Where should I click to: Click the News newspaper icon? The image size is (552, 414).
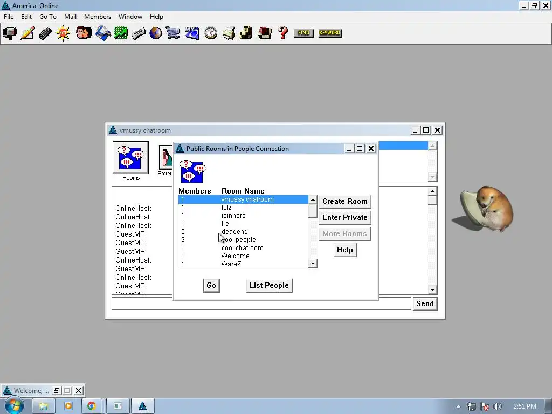(x=138, y=33)
